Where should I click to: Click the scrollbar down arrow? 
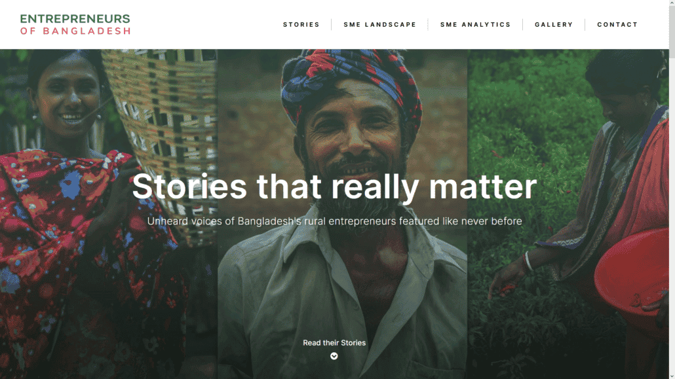click(x=672, y=375)
